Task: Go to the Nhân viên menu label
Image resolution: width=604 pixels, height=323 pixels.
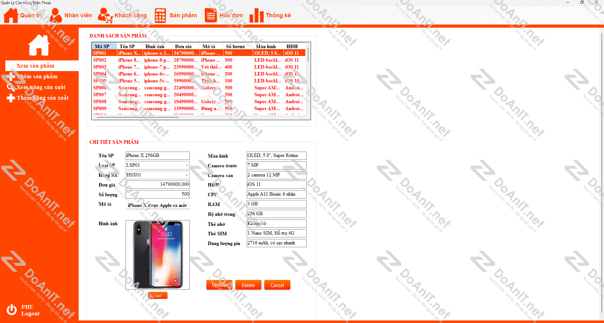Action: (x=78, y=15)
